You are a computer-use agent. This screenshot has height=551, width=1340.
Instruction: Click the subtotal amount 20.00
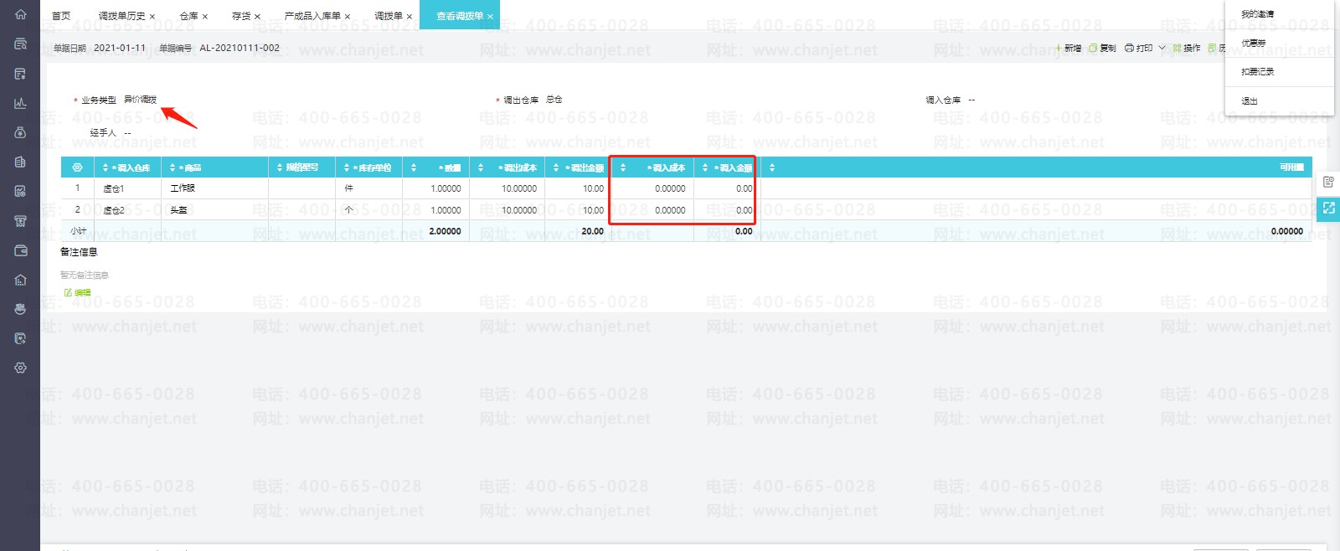coord(593,231)
